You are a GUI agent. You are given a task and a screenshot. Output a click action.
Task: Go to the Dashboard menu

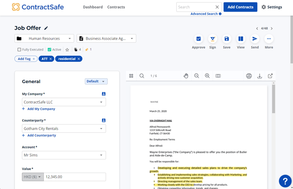coord(92,7)
